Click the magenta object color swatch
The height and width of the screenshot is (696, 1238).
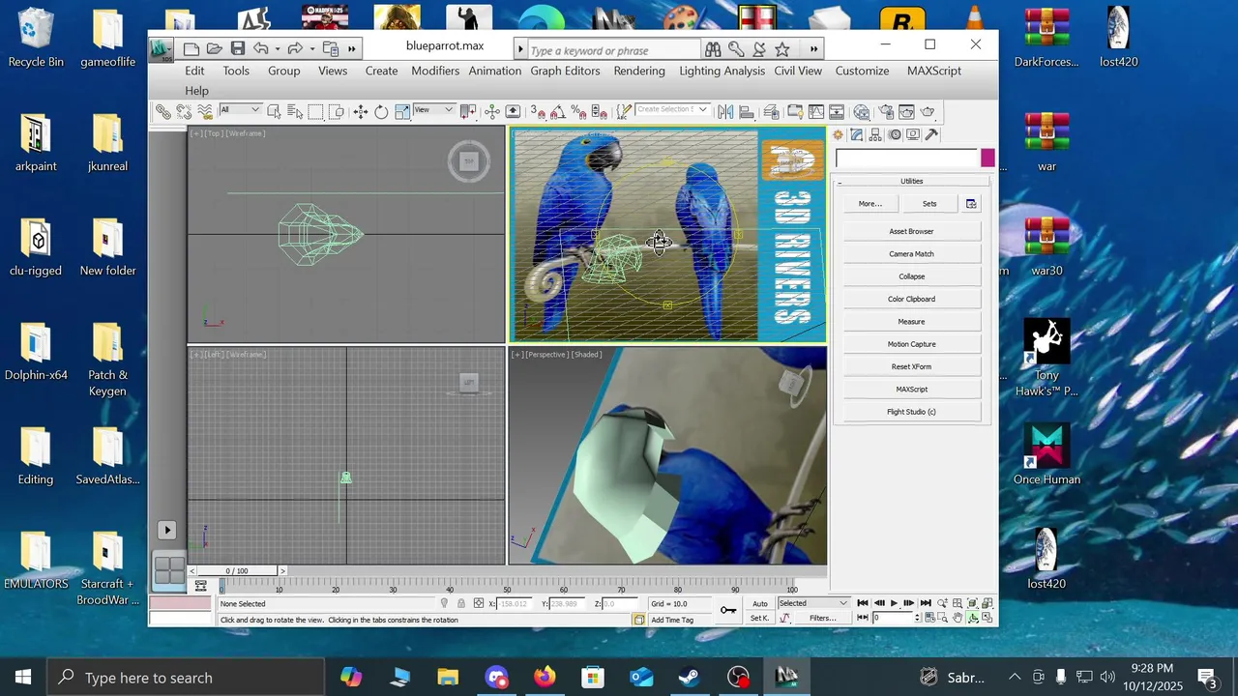987,158
